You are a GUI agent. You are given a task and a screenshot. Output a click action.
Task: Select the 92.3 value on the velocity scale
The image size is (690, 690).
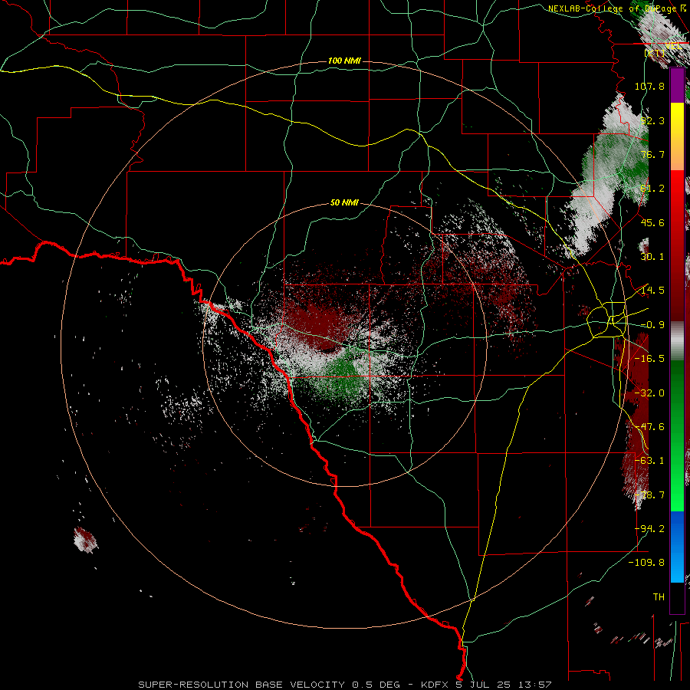click(652, 120)
